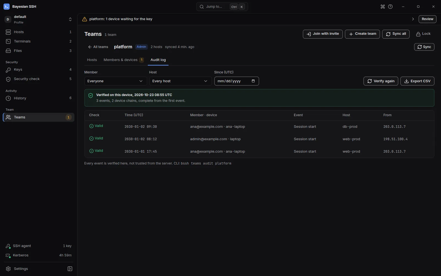Click the db-prod host cell
This screenshot has height=276, width=441.
pyautogui.click(x=350, y=127)
